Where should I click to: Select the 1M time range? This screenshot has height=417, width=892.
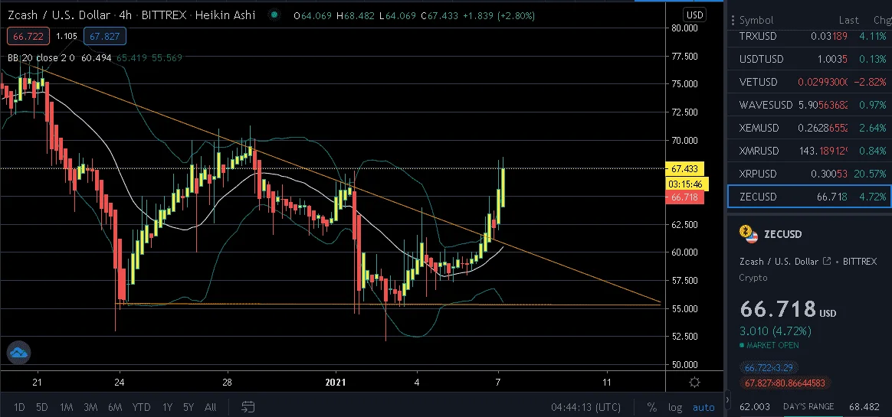pos(66,407)
